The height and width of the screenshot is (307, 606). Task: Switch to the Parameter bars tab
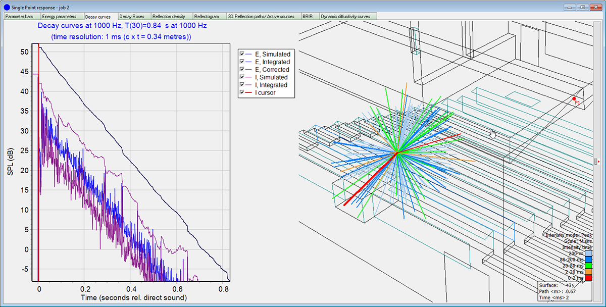click(x=21, y=17)
